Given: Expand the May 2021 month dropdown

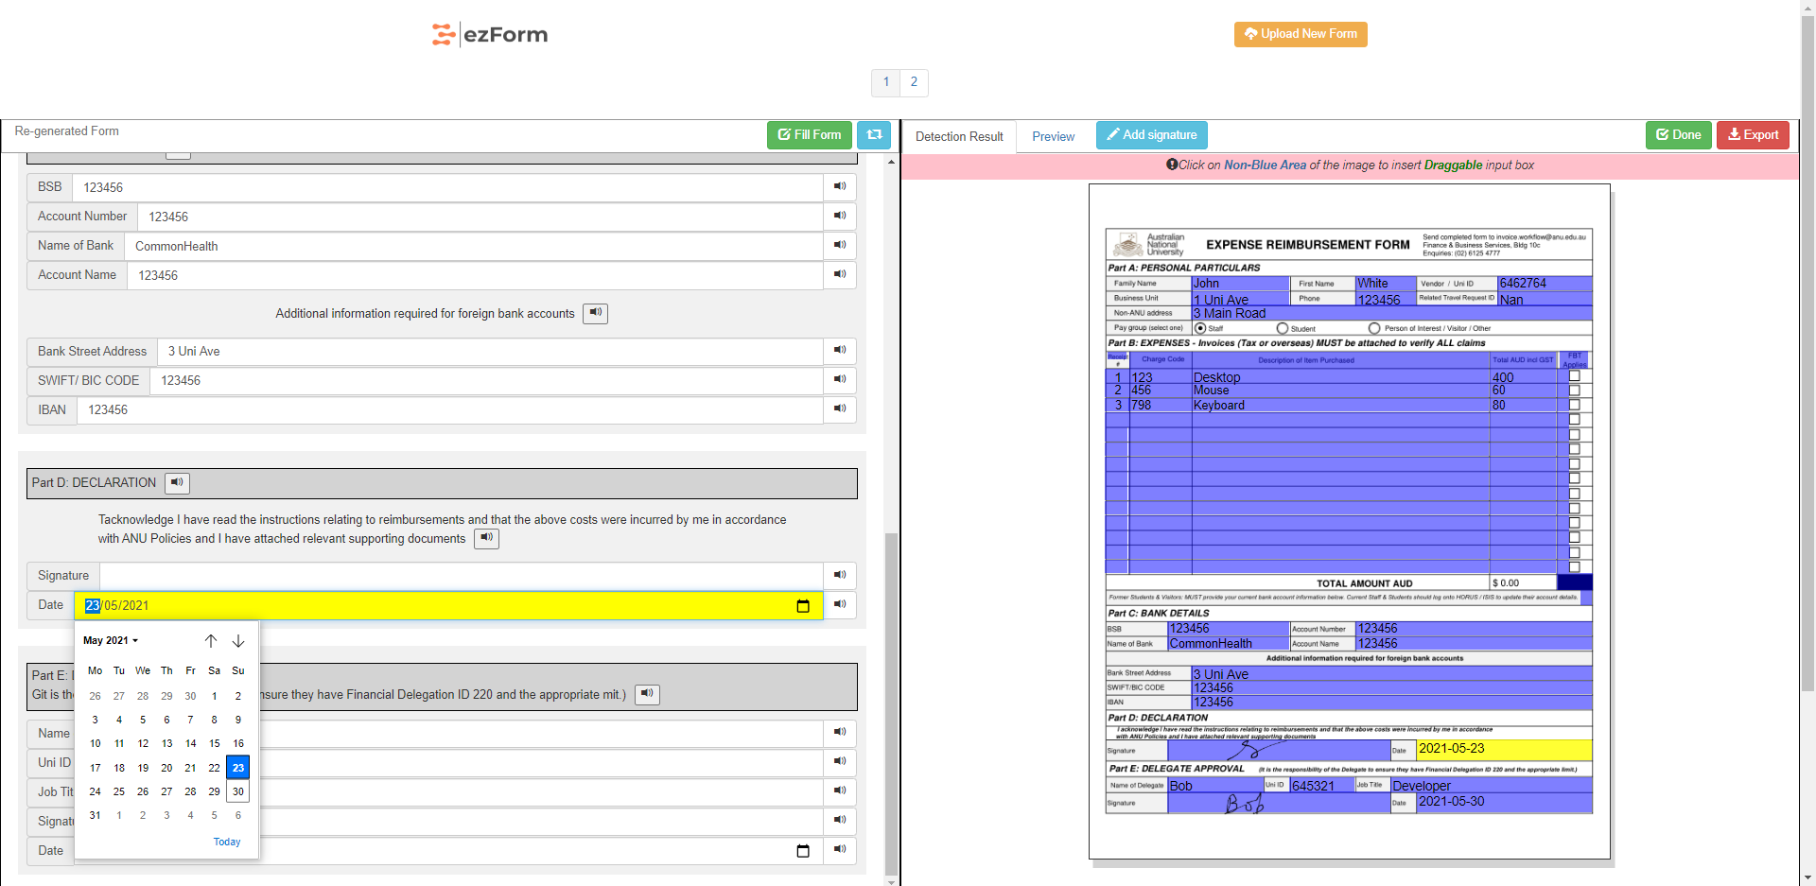Looking at the screenshot, I should (111, 641).
